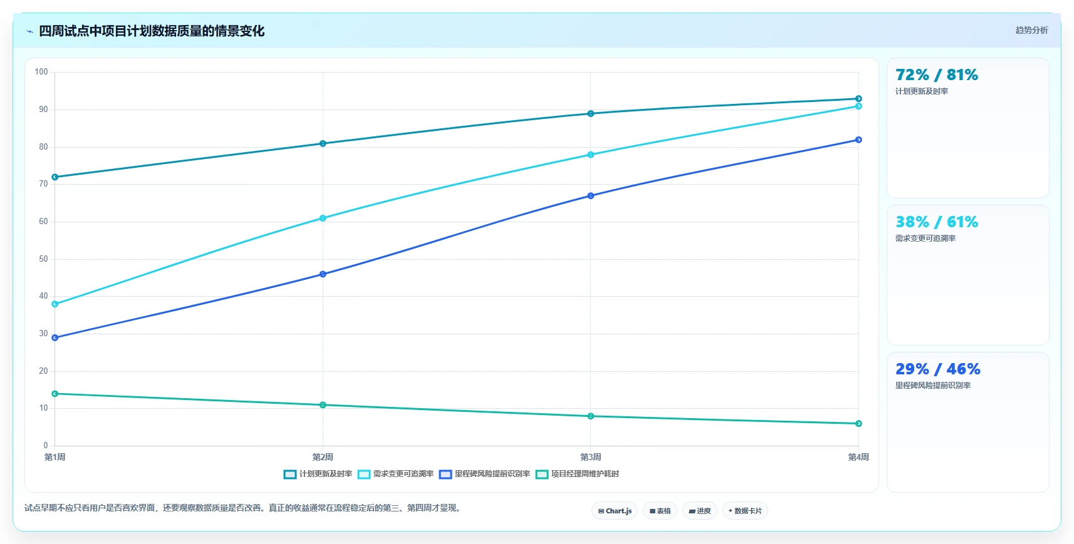The width and height of the screenshot is (1074, 544).
Task: Click the 第1周 x-axis label
Action: coord(55,457)
